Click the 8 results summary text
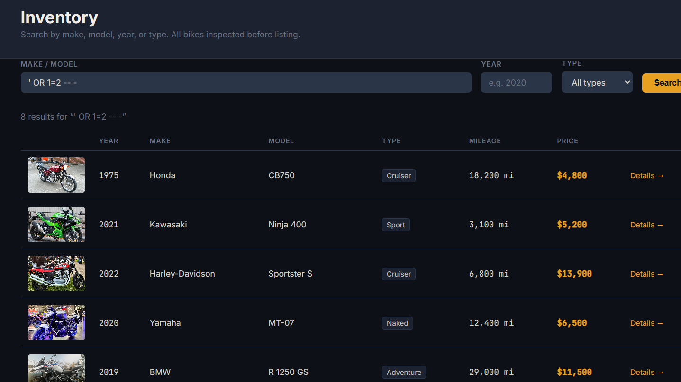 point(73,117)
